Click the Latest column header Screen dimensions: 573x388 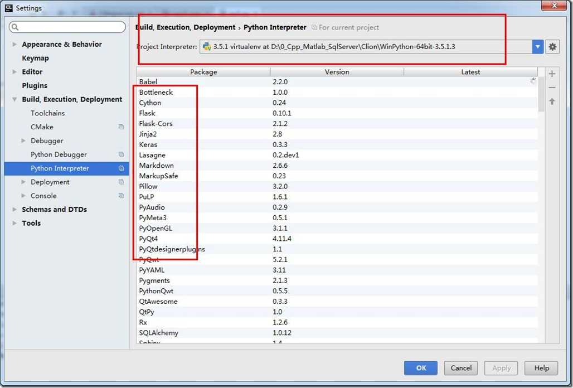470,72
